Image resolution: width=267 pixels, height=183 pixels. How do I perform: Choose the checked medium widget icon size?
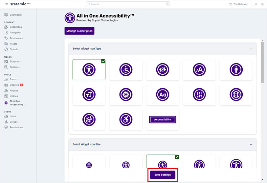tap(163, 162)
